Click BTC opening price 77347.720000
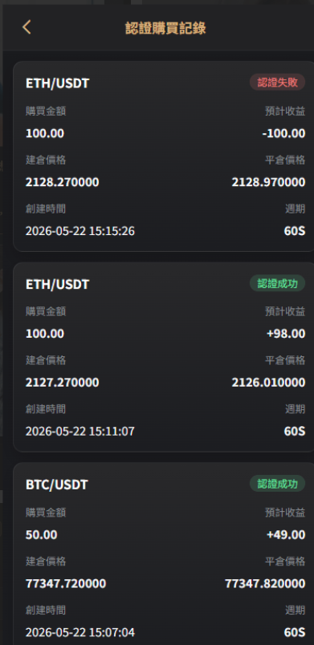314x645 pixels. [66, 583]
